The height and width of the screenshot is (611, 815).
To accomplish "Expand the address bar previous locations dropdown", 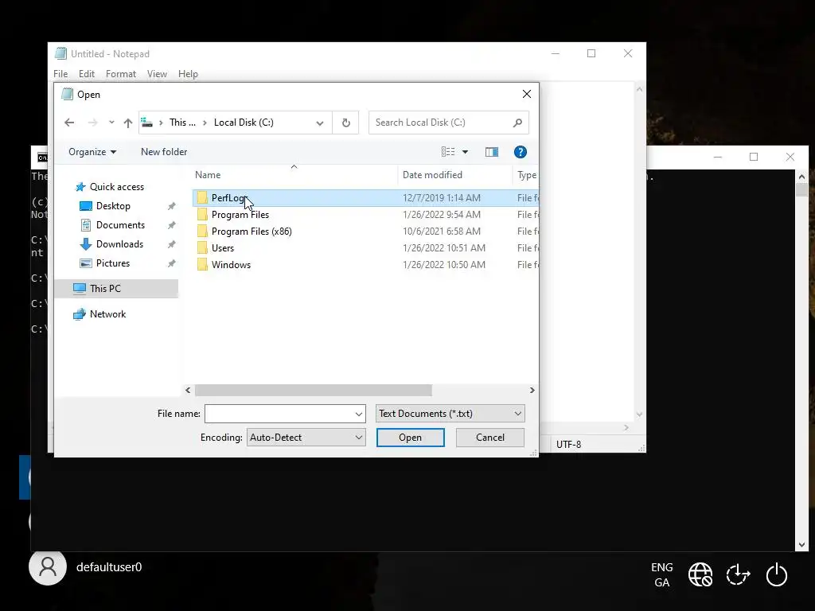I will pyautogui.click(x=320, y=123).
